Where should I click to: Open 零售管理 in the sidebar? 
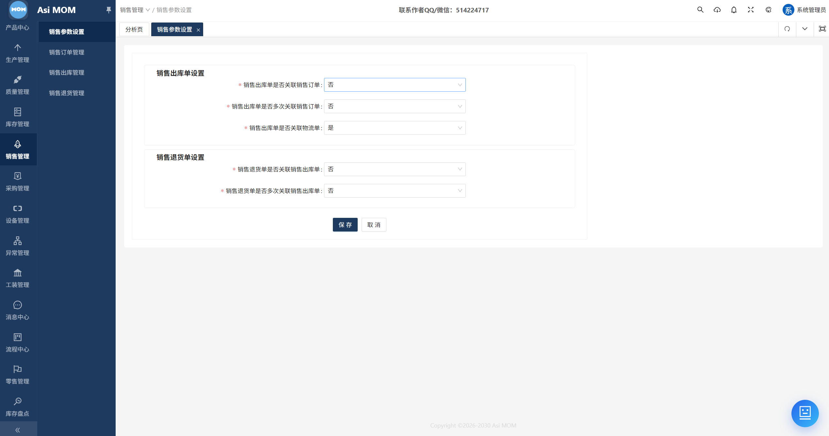18,375
